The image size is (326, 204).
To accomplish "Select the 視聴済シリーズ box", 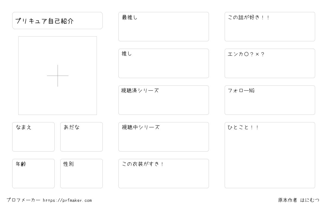I will 164,100.
